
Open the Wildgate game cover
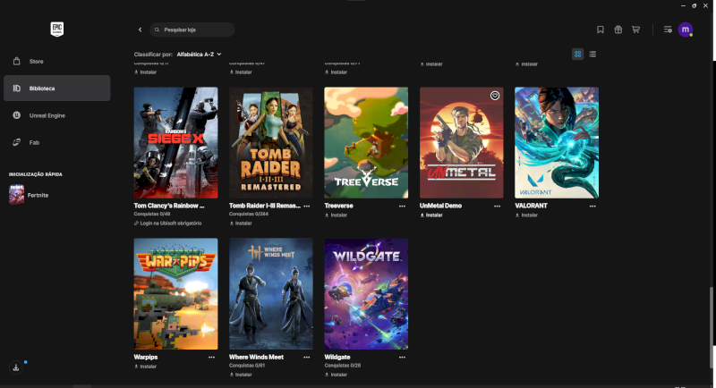366,294
